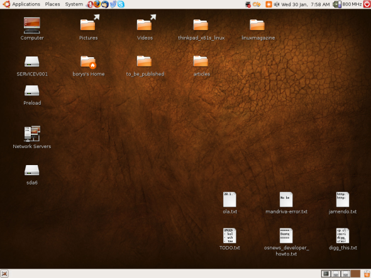371x278 pixels.
Task: Open the Opera browser launcher
Action: [90, 4]
